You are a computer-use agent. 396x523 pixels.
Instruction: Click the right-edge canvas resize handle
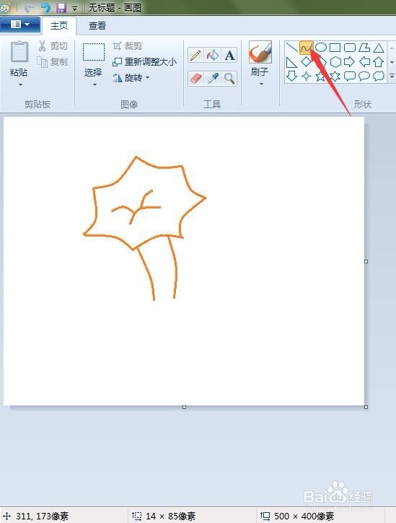click(x=366, y=261)
